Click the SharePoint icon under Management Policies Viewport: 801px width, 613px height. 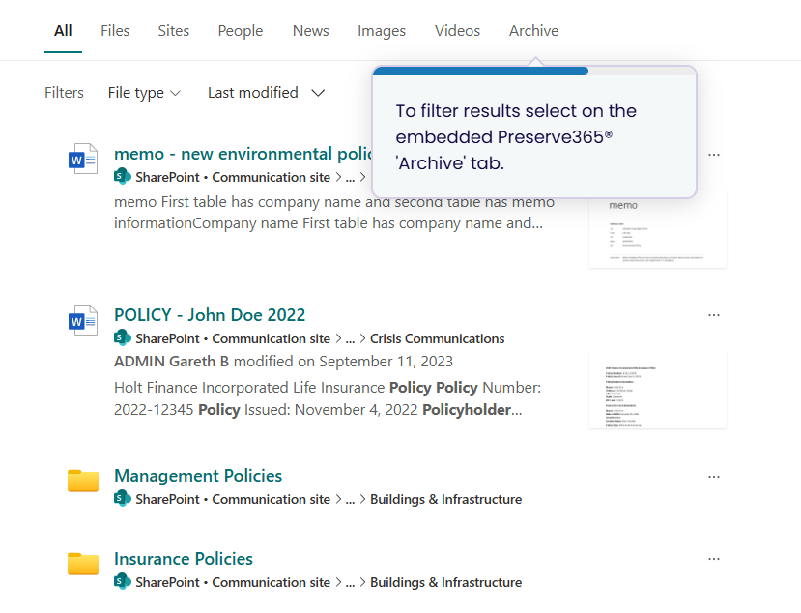click(x=123, y=499)
